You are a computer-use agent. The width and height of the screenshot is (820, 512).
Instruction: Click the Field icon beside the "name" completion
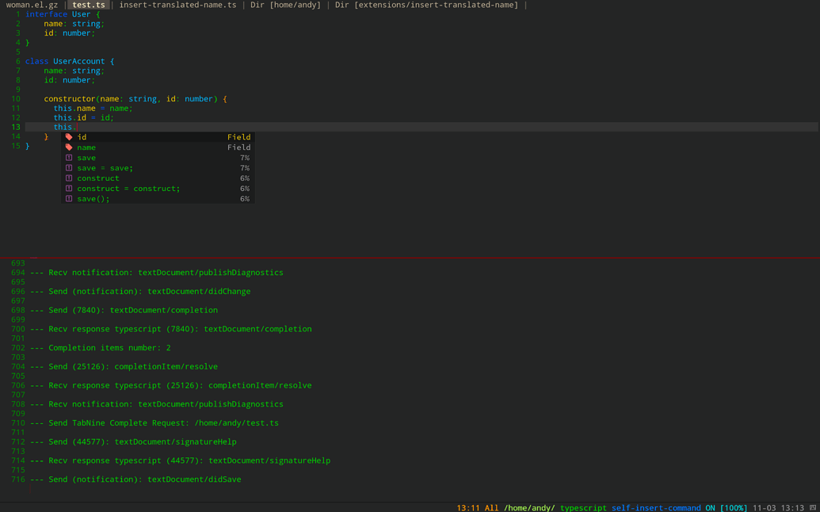pyautogui.click(x=69, y=147)
